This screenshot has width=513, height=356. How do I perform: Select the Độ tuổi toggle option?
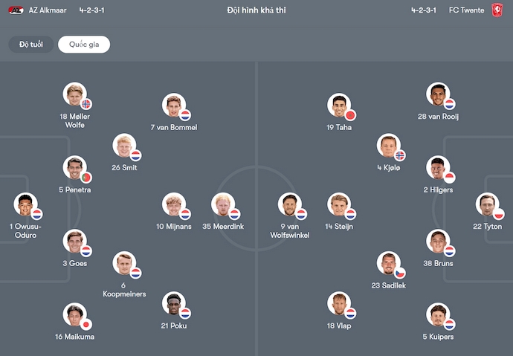tap(31, 45)
